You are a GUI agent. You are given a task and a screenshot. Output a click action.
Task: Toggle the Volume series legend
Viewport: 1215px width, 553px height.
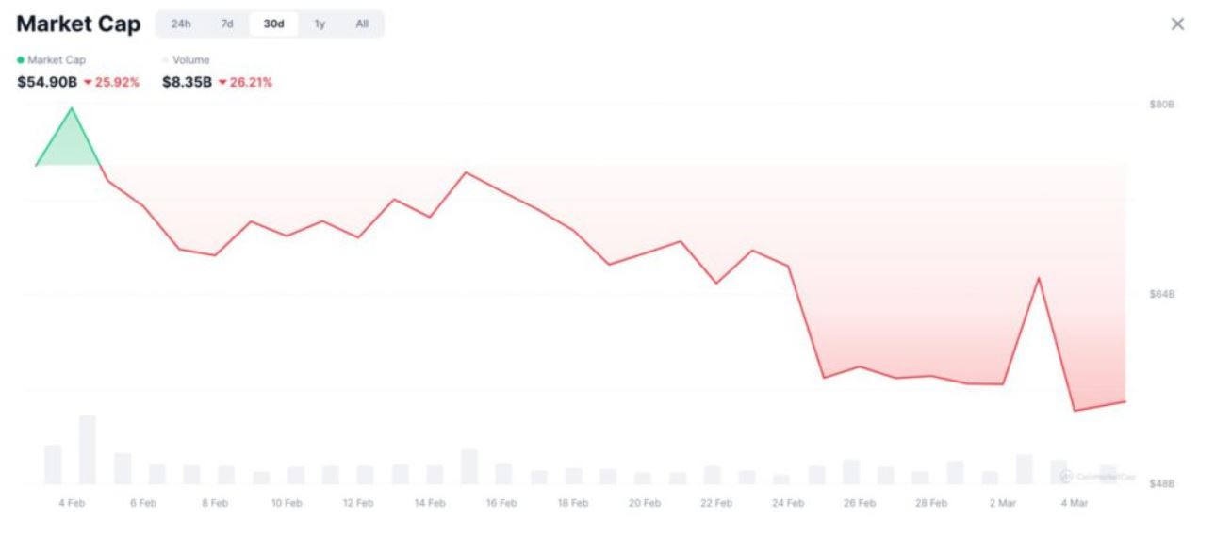(x=186, y=60)
